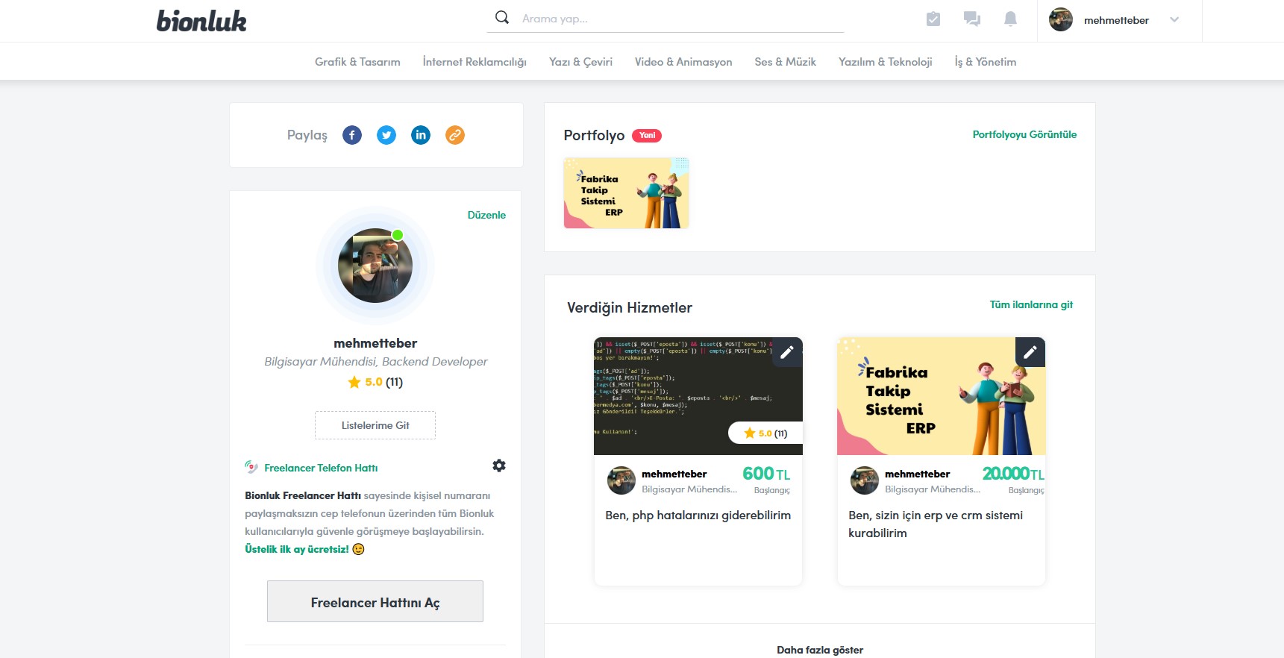Click the LinkedIn share icon

click(421, 135)
